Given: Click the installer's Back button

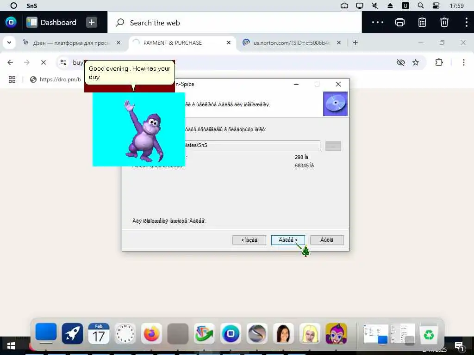Looking at the screenshot, I should pyautogui.click(x=249, y=240).
